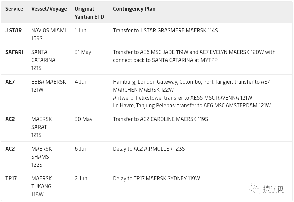The width and height of the screenshot is (294, 202).
Task: Click the MAERSK TUKANG 118W vessel cell
Action: tap(42, 186)
